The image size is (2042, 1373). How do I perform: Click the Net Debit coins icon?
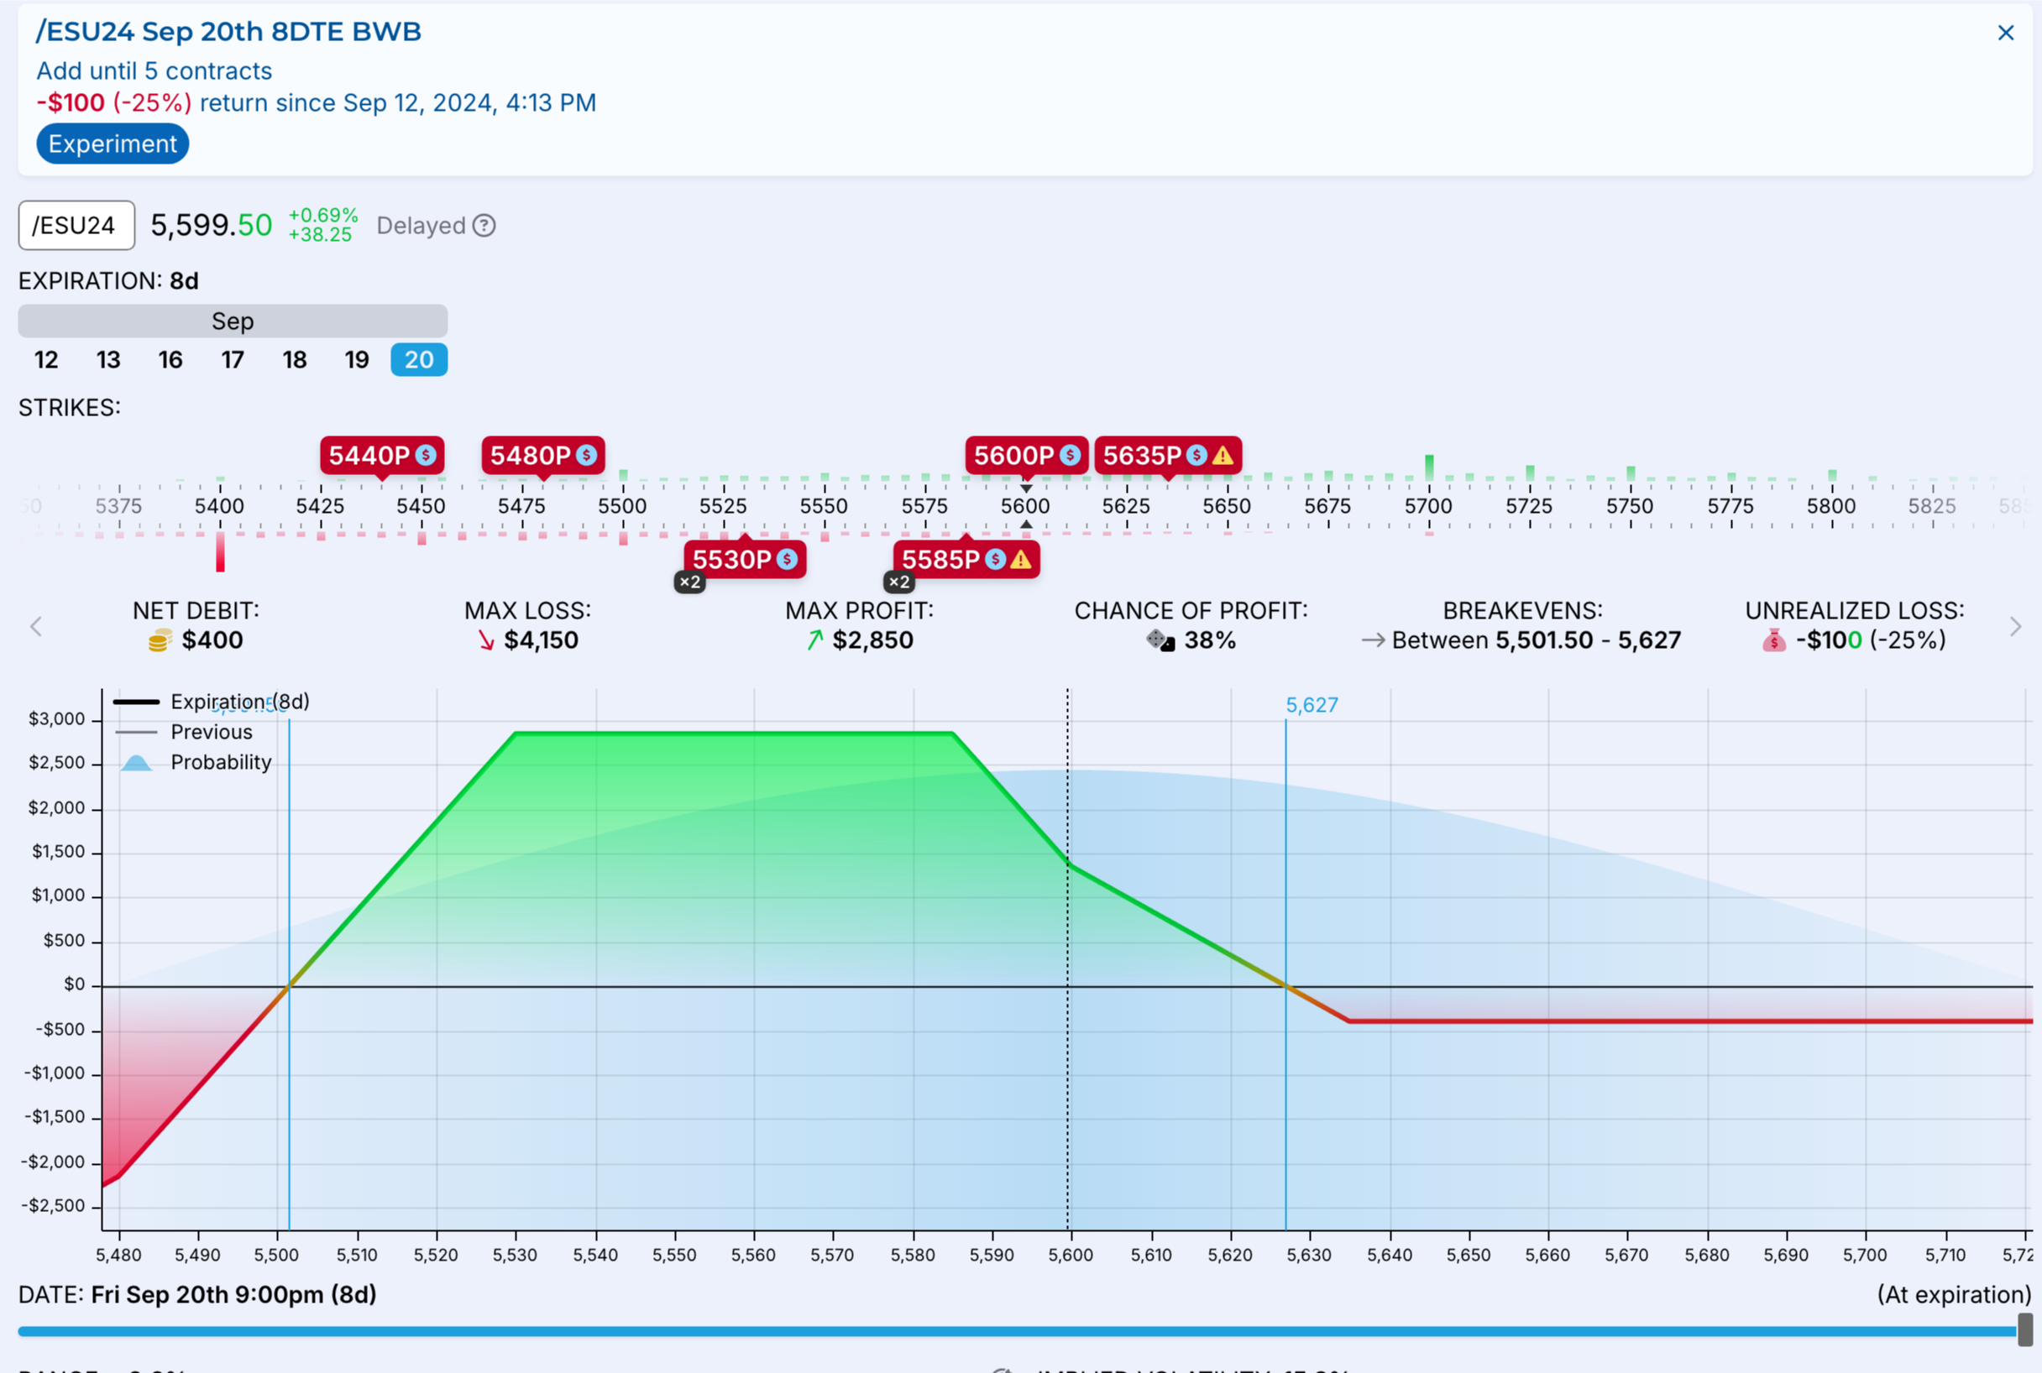pos(160,641)
